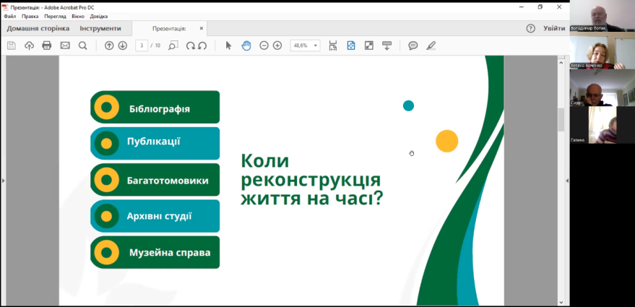Open the Find text magnifier
Viewport: 635px width, 307px height.
coord(82,46)
